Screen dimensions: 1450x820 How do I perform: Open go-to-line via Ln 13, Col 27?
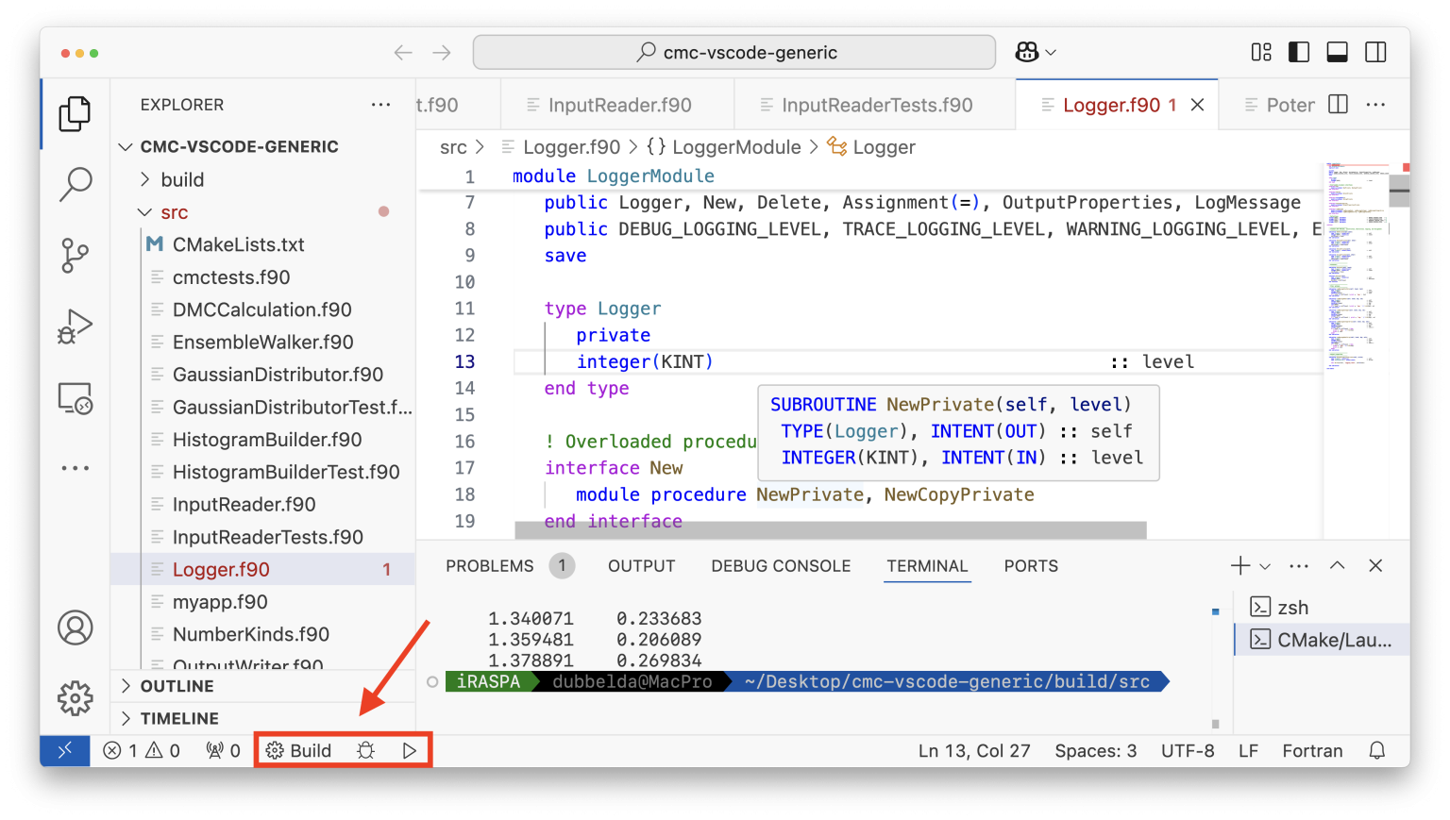973,750
